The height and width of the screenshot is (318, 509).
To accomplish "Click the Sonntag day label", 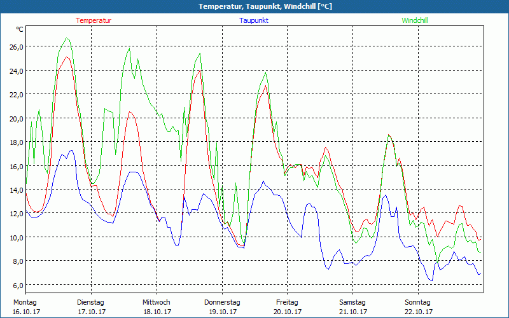I will 418,303.
